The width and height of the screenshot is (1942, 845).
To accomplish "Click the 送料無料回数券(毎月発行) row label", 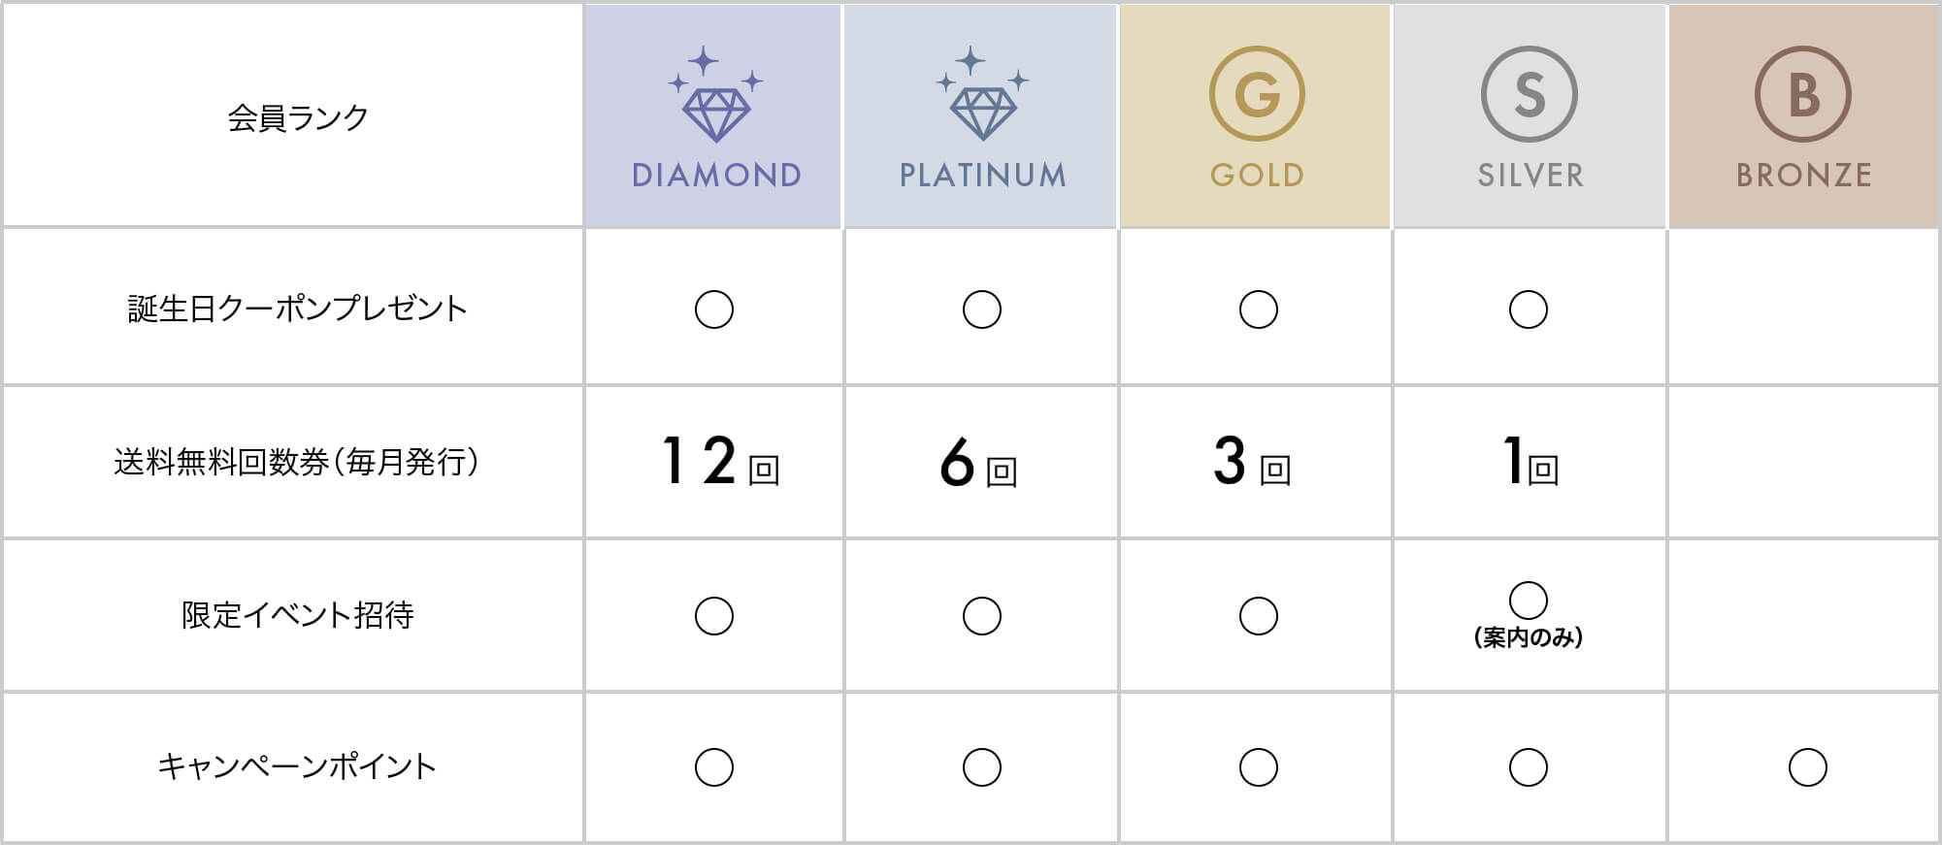I will click(x=297, y=462).
